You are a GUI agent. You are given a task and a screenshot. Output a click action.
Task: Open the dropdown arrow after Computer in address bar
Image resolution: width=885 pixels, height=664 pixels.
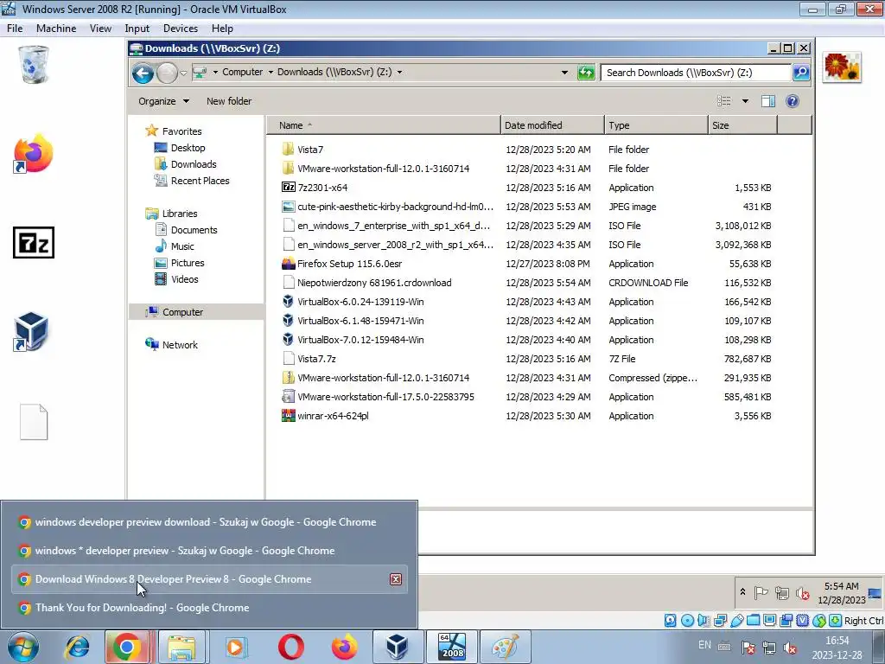[271, 73]
